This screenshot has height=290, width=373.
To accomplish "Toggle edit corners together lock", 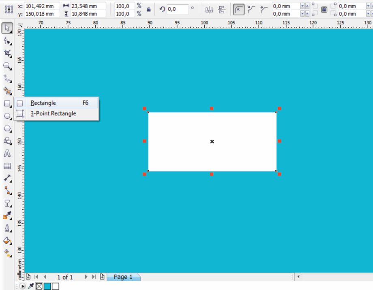I will [324, 10].
